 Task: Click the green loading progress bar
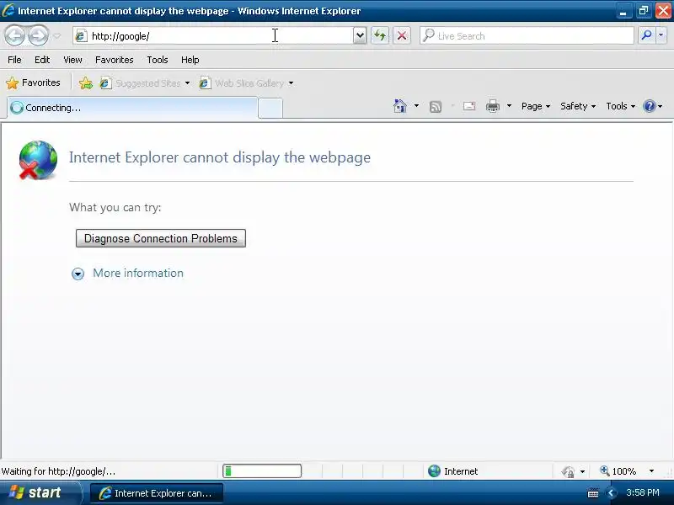tap(262, 471)
